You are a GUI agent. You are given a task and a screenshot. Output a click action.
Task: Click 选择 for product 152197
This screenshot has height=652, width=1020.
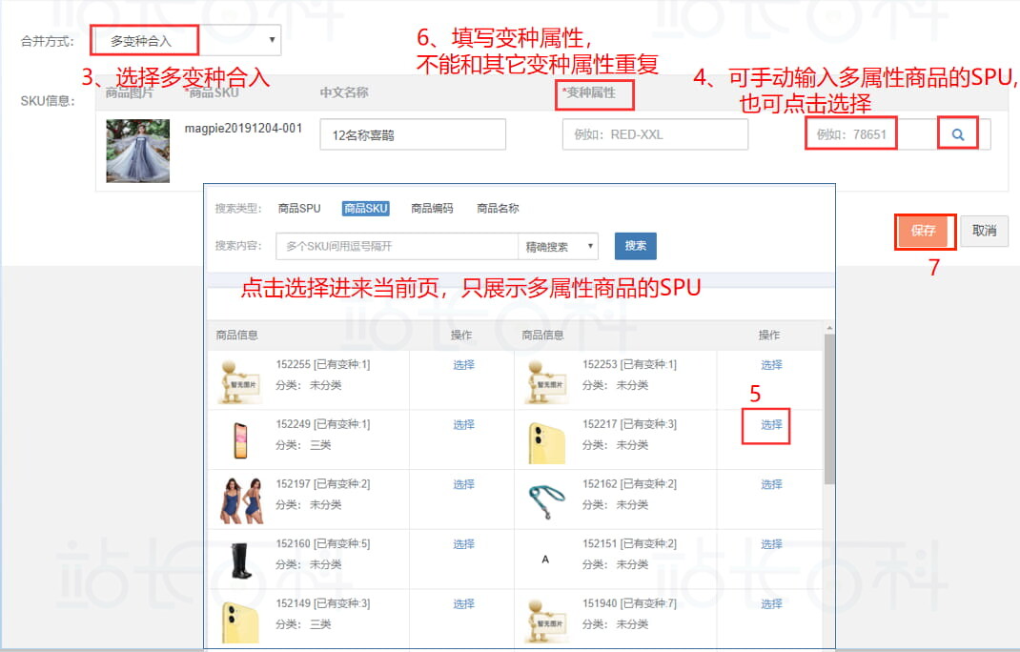click(464, 485)
